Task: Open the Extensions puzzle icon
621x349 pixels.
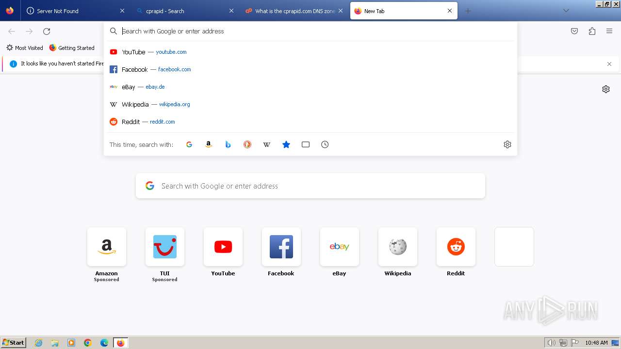Action: pyautogui.click(x=592, y=31)
